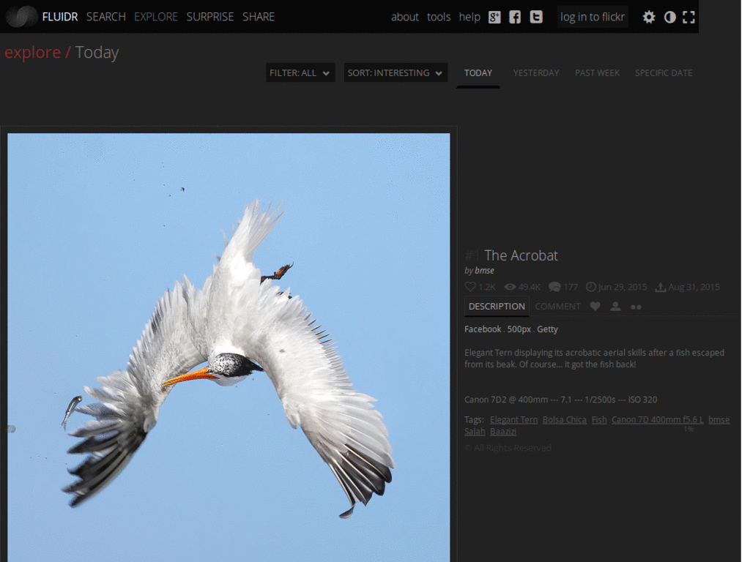Click log in to flickr button

tap(592, 17)
